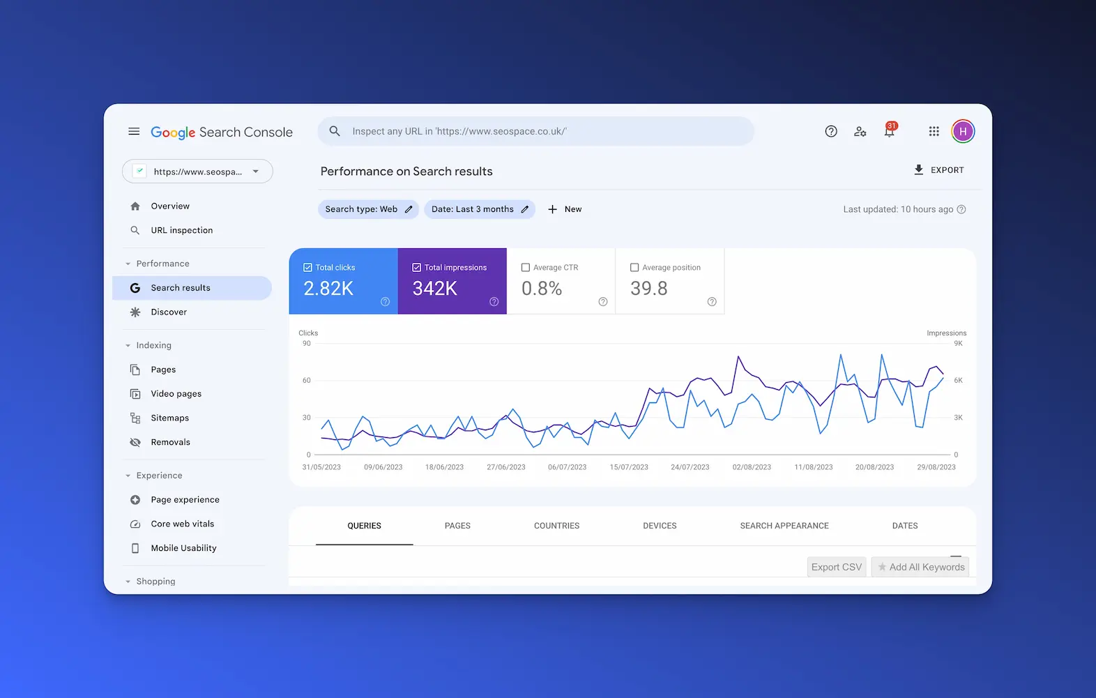Click the Export download icon
Viewport: 1096px width, 698px height.
tap(919, 169)
